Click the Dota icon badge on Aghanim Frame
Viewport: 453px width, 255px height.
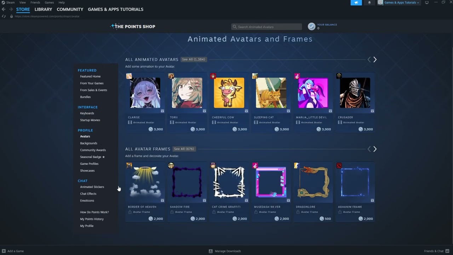pyautogui.click(x=339, y=165)
